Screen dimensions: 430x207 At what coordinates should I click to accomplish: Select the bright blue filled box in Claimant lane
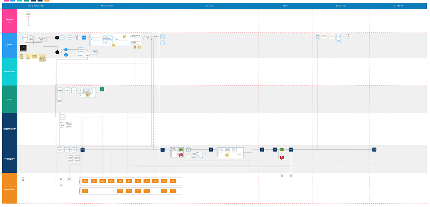click(x=84, y=38)
